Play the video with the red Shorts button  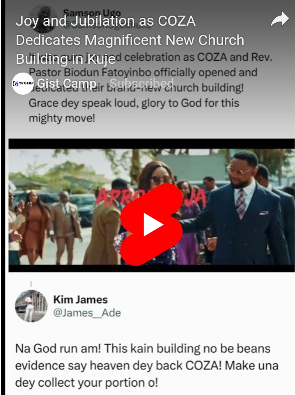pos(151,225)
